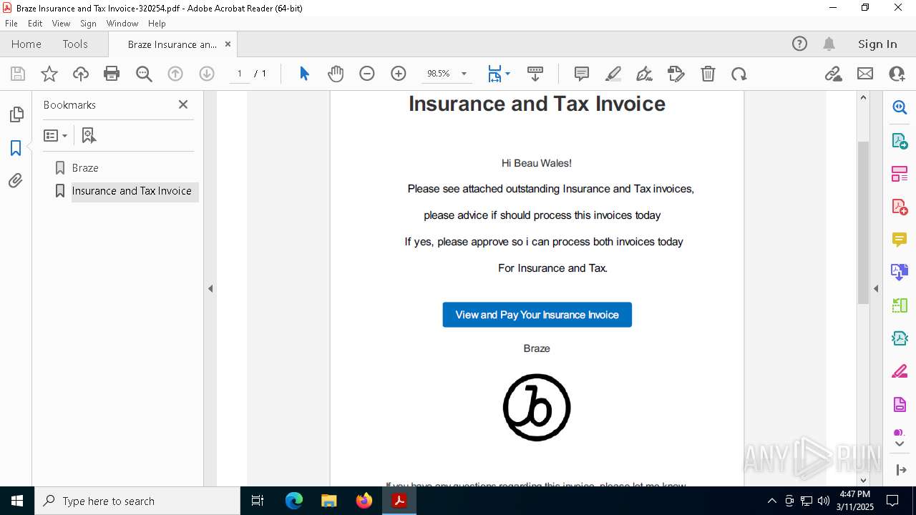The width and height of the screenshot is (916, 515).
Task: Activate the Hand pan tool
Action: [x=336, y=74]
